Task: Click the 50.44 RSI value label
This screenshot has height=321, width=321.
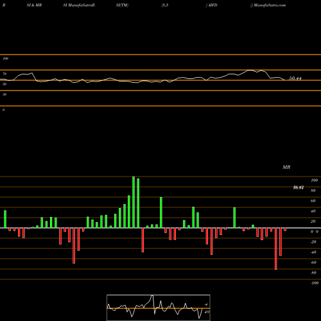Action: tap(295, 78)
